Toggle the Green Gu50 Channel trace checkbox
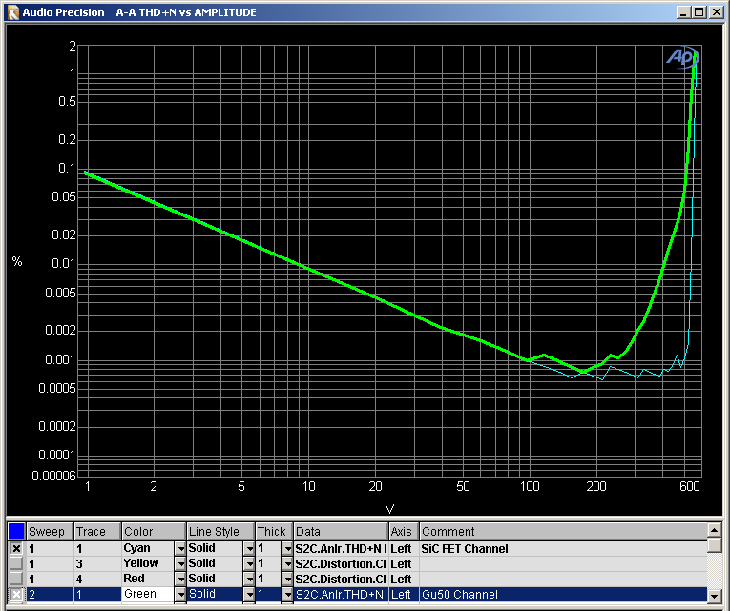 (x=16, y=595)
